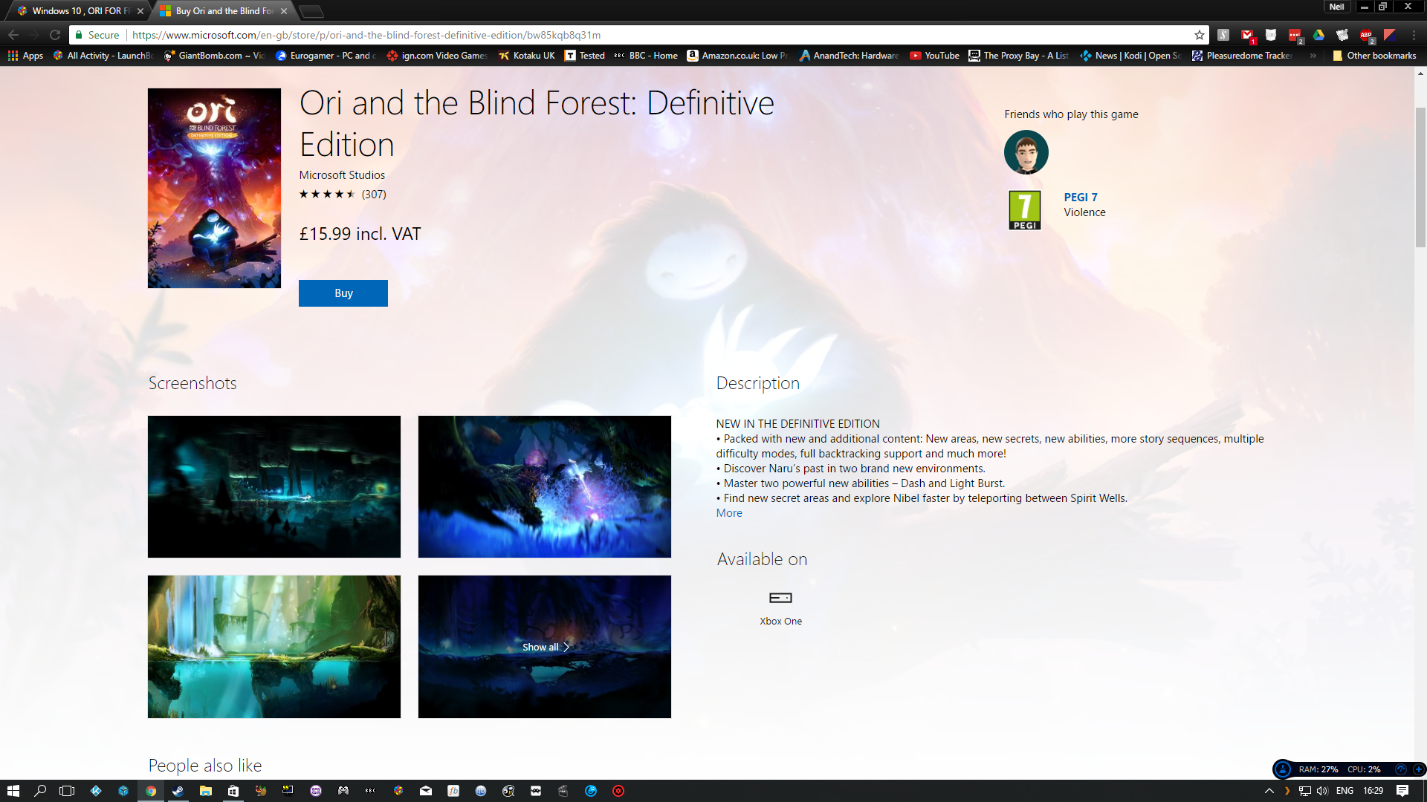Open the Kotaku UK bookmark
1427x802 pixels.
[x=527, y=56]
